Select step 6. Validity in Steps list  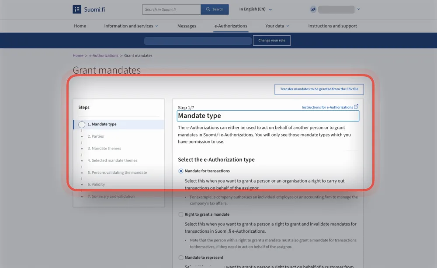pos(96,184)
